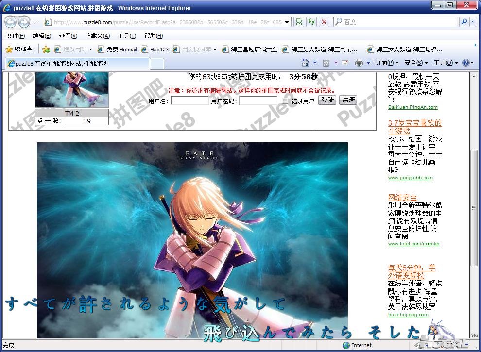Refresh the page with green arrows icon
The height and width of the screenshot is (352, 481).
click(311, 22)
